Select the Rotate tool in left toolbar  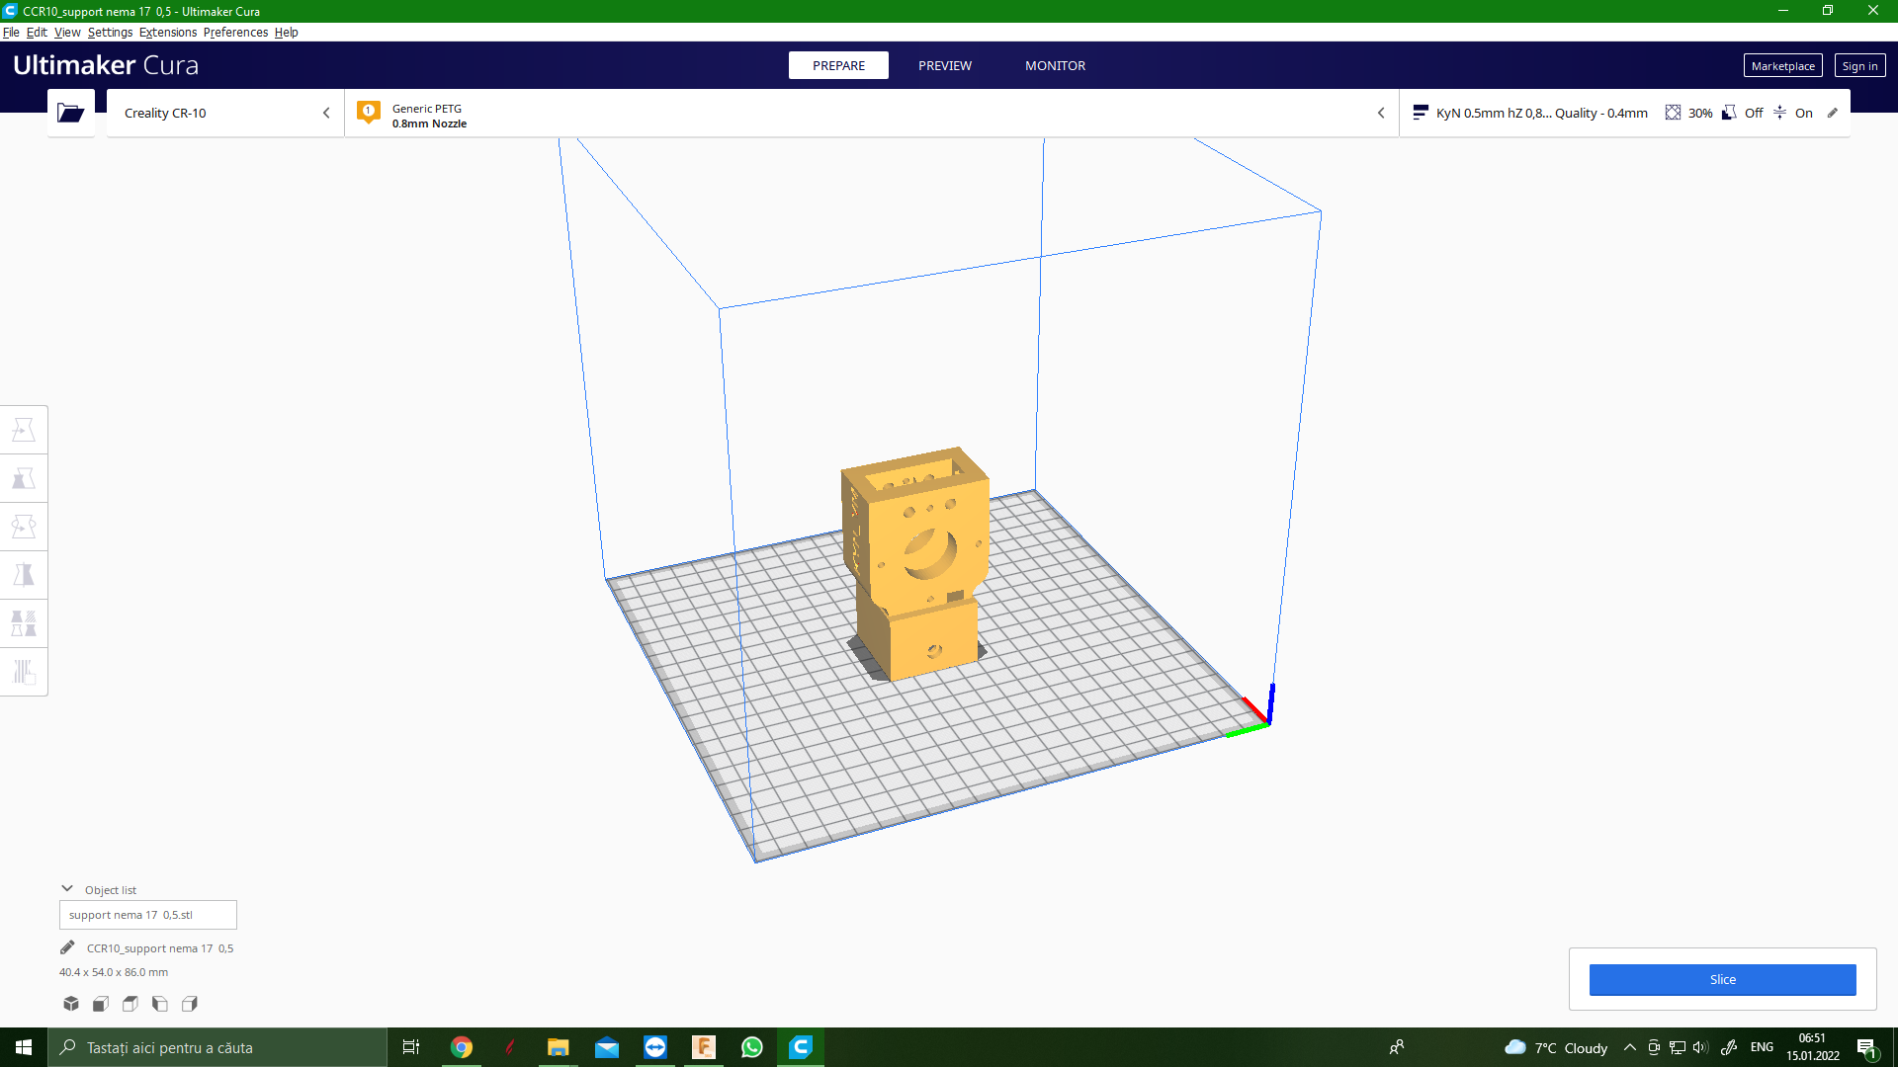click(x=24, y=527)
